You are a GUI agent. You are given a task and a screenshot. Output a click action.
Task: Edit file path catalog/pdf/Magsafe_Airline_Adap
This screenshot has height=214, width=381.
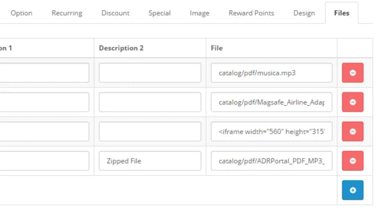coord(271,102)
